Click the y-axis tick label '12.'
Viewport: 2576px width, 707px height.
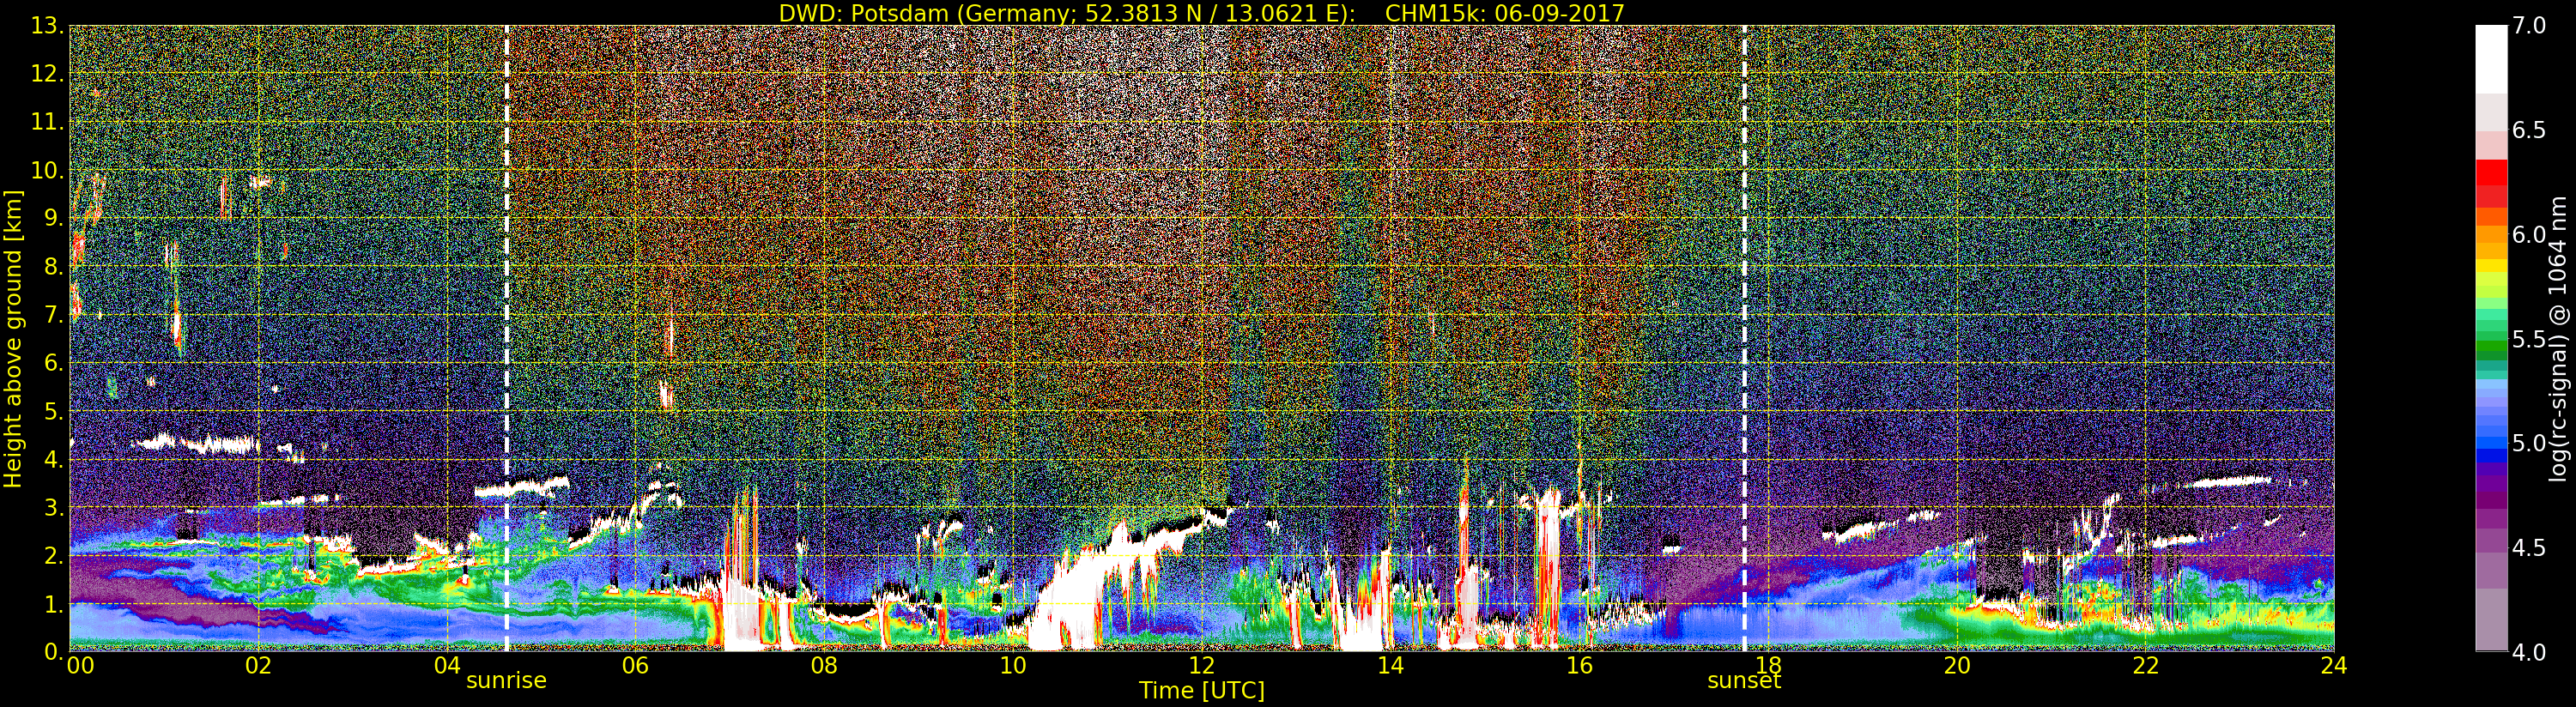tap(47, 73)
